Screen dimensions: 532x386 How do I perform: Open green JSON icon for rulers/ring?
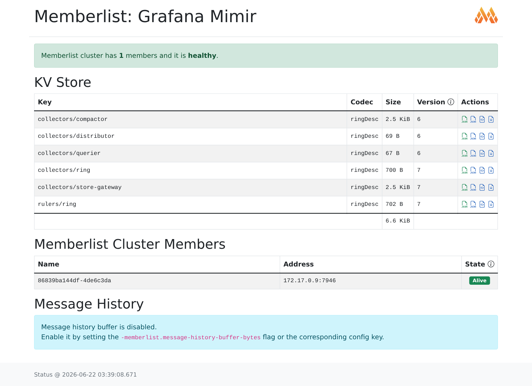pos(464,204)
